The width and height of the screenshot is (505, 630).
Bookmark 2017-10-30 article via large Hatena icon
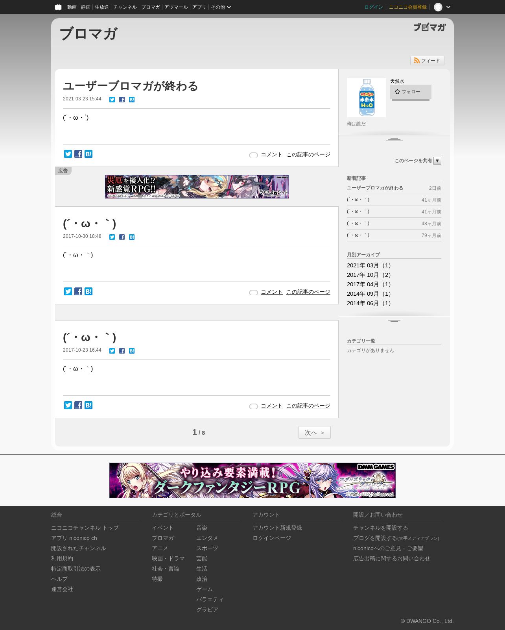[x=88, y=291]
